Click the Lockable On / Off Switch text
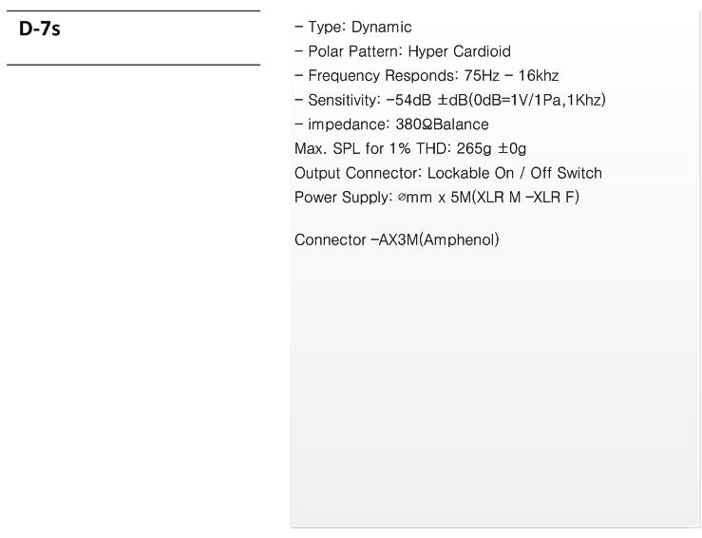 click(x=515, y=173)
